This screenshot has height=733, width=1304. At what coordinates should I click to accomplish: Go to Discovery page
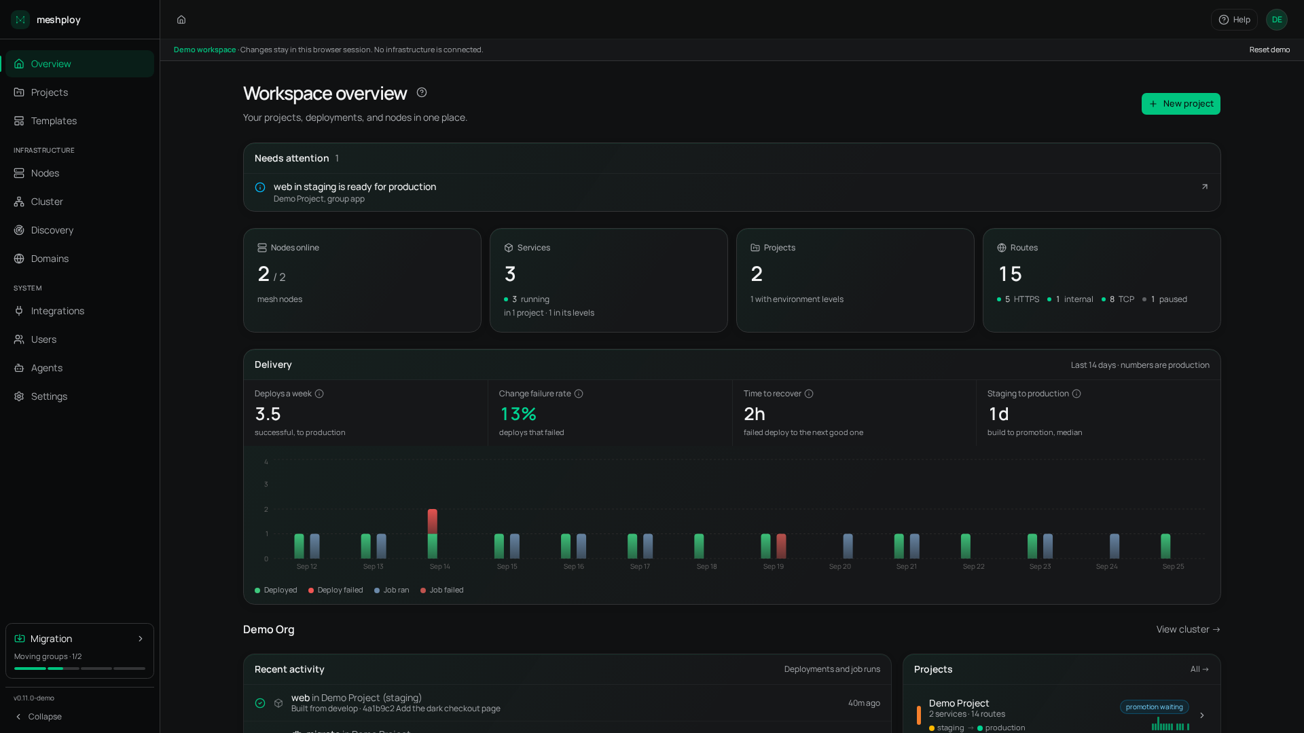(80, 230)
